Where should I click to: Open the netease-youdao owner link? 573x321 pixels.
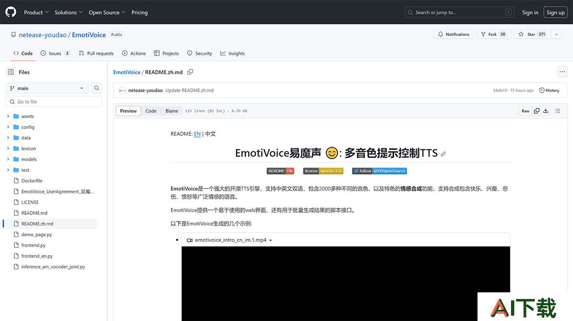pos(42,35)
